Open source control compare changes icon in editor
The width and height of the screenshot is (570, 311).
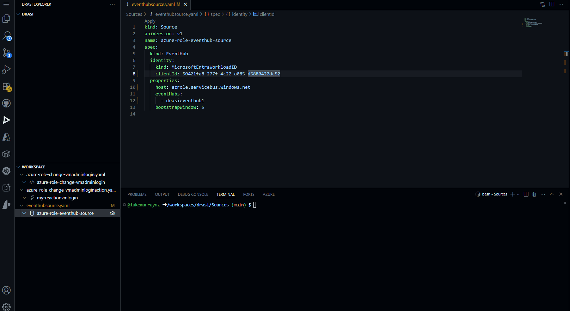coord(543,4)
